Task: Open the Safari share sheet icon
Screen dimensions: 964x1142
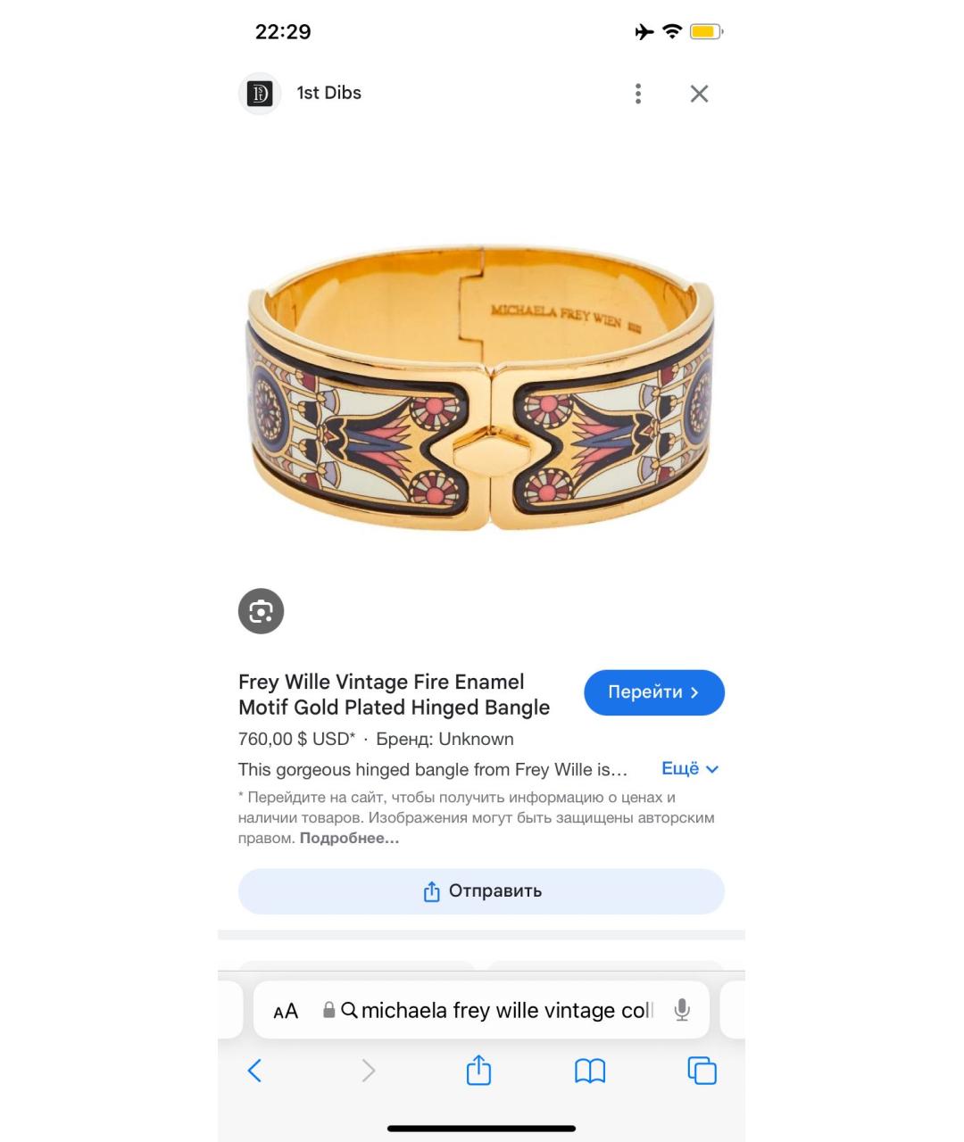Action: click(x=478, y=1070)
